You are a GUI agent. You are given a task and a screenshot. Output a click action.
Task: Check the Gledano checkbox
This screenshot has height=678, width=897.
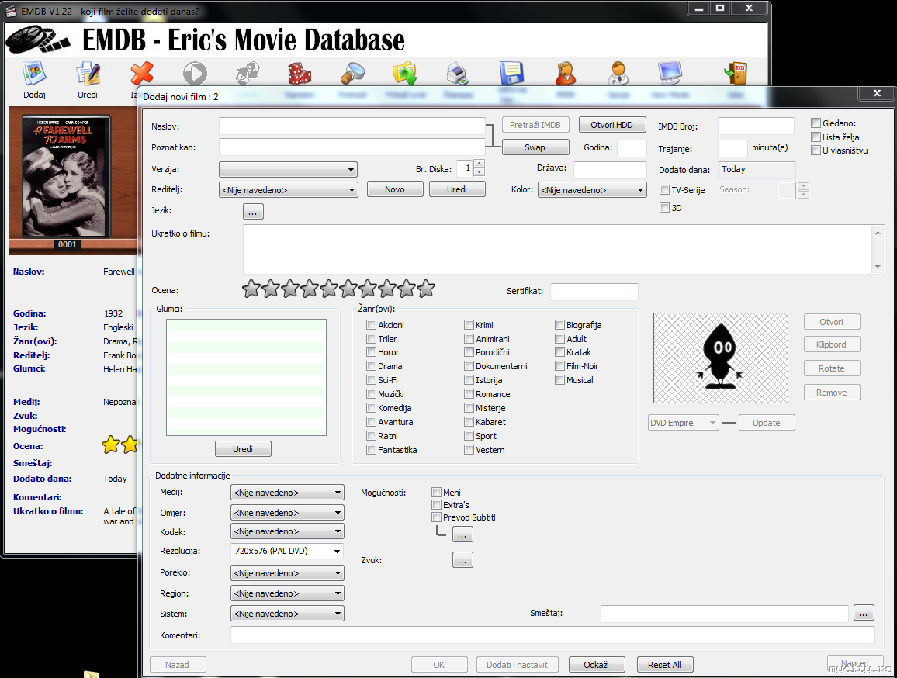(816, 123)
